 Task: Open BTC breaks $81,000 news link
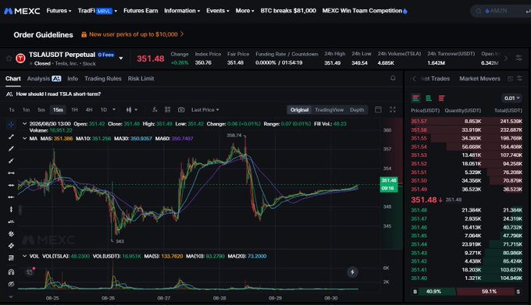click(288, 11)
